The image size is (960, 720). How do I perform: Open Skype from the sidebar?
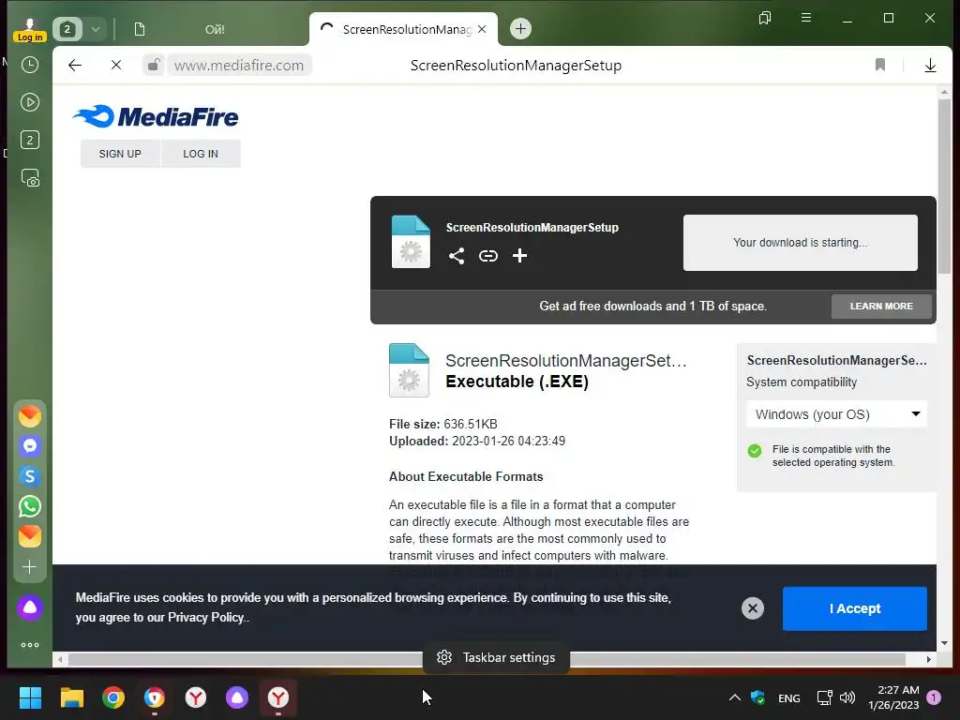29,476
